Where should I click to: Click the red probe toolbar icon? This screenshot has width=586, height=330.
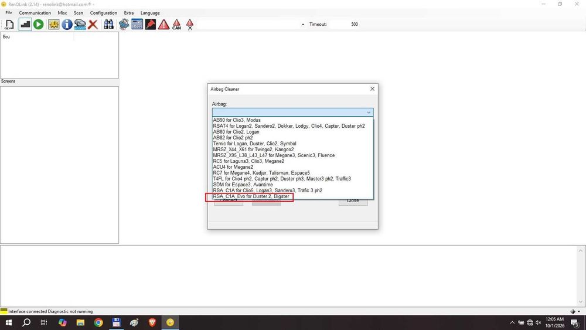(150, 25)
